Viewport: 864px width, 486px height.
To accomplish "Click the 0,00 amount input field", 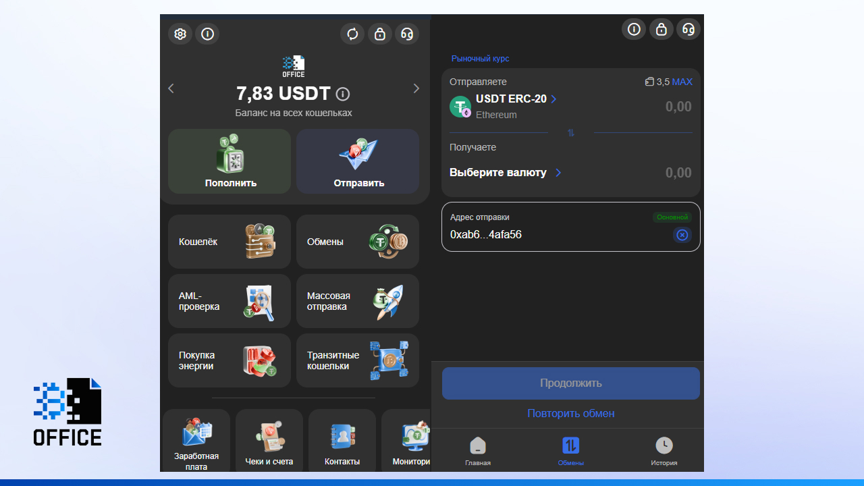I will [678, 106].
